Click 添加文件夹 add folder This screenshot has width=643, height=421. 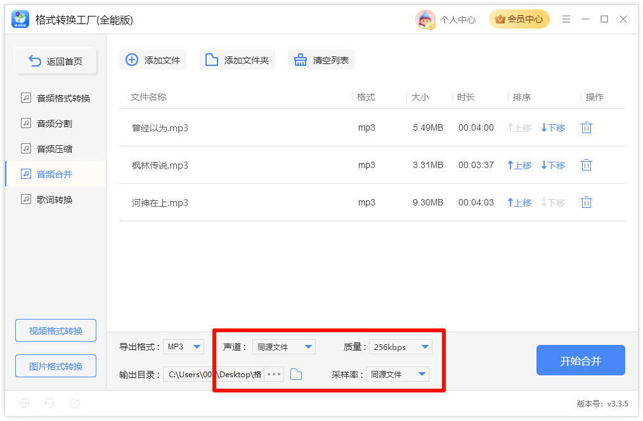coord(237,60)
